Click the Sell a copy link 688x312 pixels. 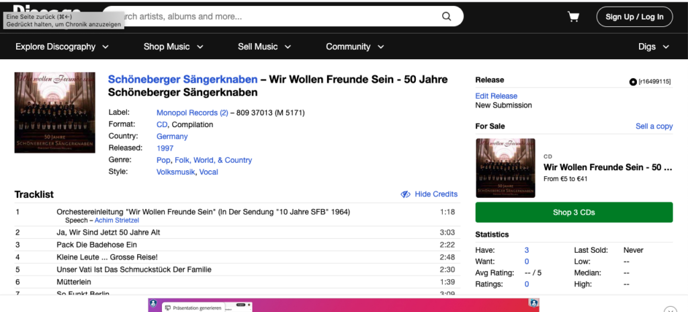(654, 126)
